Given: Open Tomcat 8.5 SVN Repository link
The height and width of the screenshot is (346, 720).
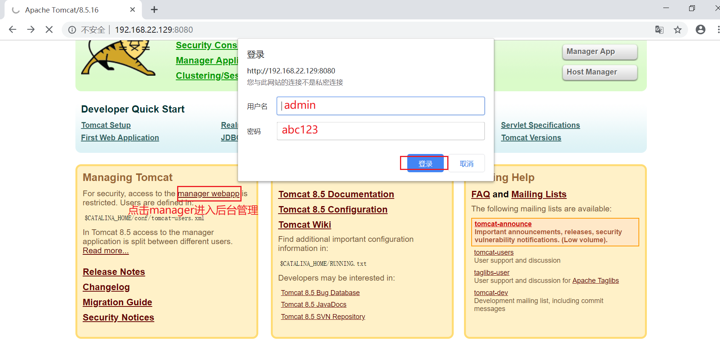Looking at the screenshot, I should (x=323, y=317).
